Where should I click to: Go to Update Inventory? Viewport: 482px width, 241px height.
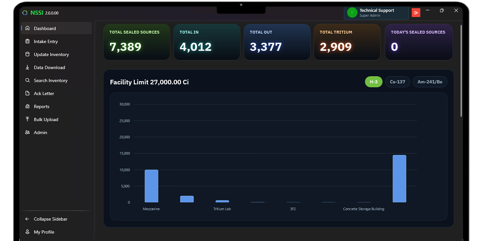[57, 54]
